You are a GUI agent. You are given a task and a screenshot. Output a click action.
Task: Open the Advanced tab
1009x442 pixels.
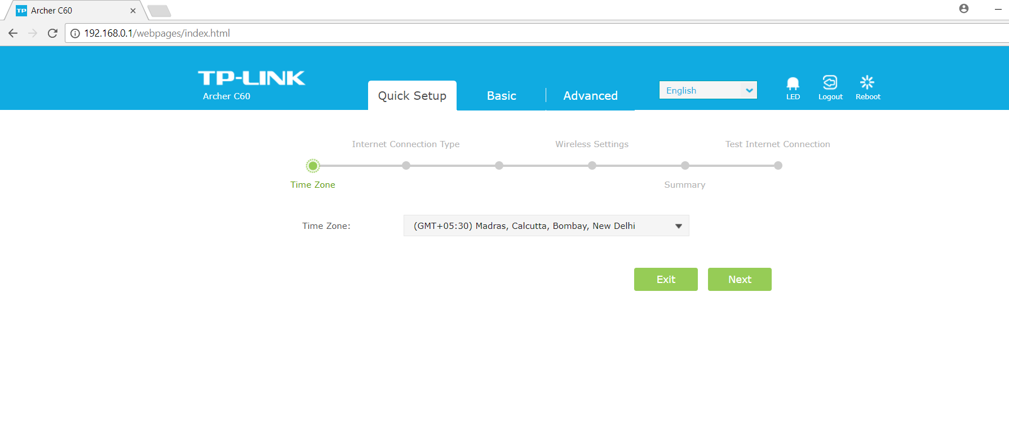pyautogui.click(x=590, y=96)
